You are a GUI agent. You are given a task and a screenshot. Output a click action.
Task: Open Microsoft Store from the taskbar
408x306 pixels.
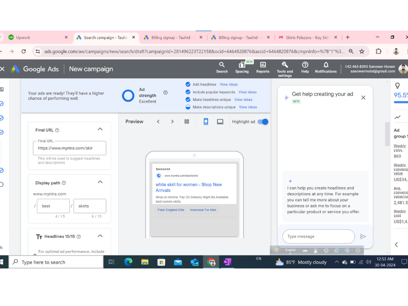pyautogui.click(x=161, y=262)
